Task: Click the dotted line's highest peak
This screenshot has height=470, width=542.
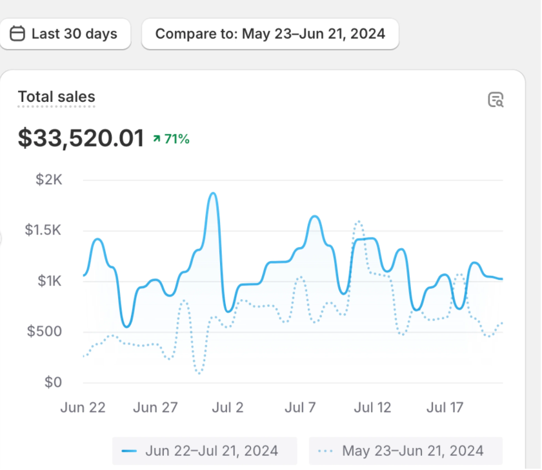Action: (x=358, y=222)
